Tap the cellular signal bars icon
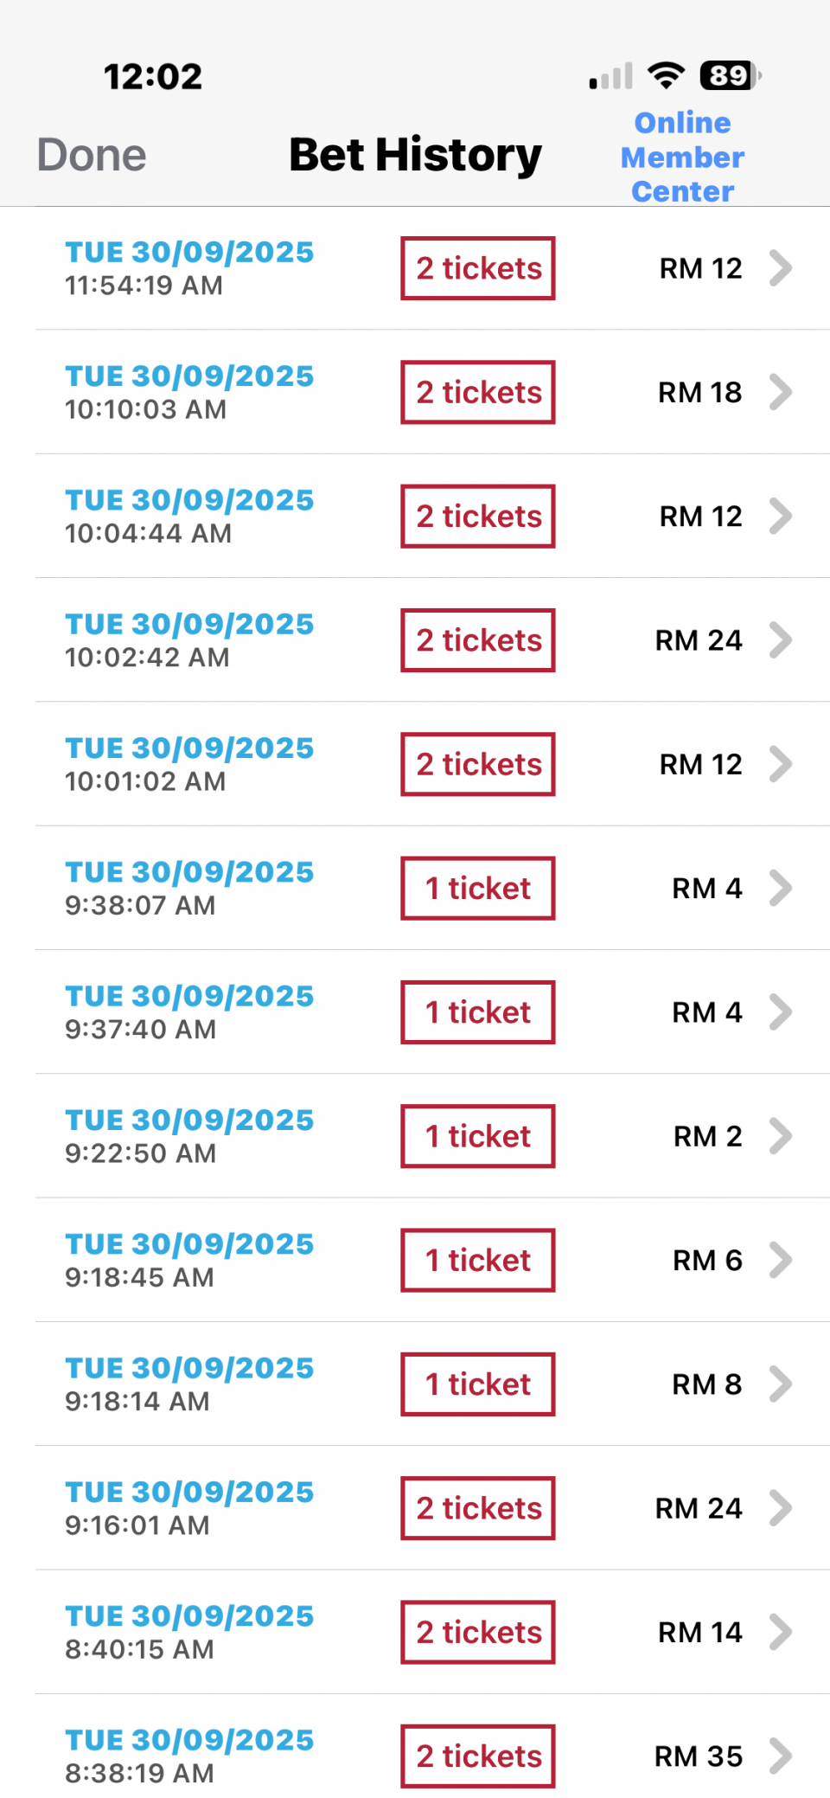Viewport: 830px width, 1798px height. pyautogui.click(x=610, y=77)
